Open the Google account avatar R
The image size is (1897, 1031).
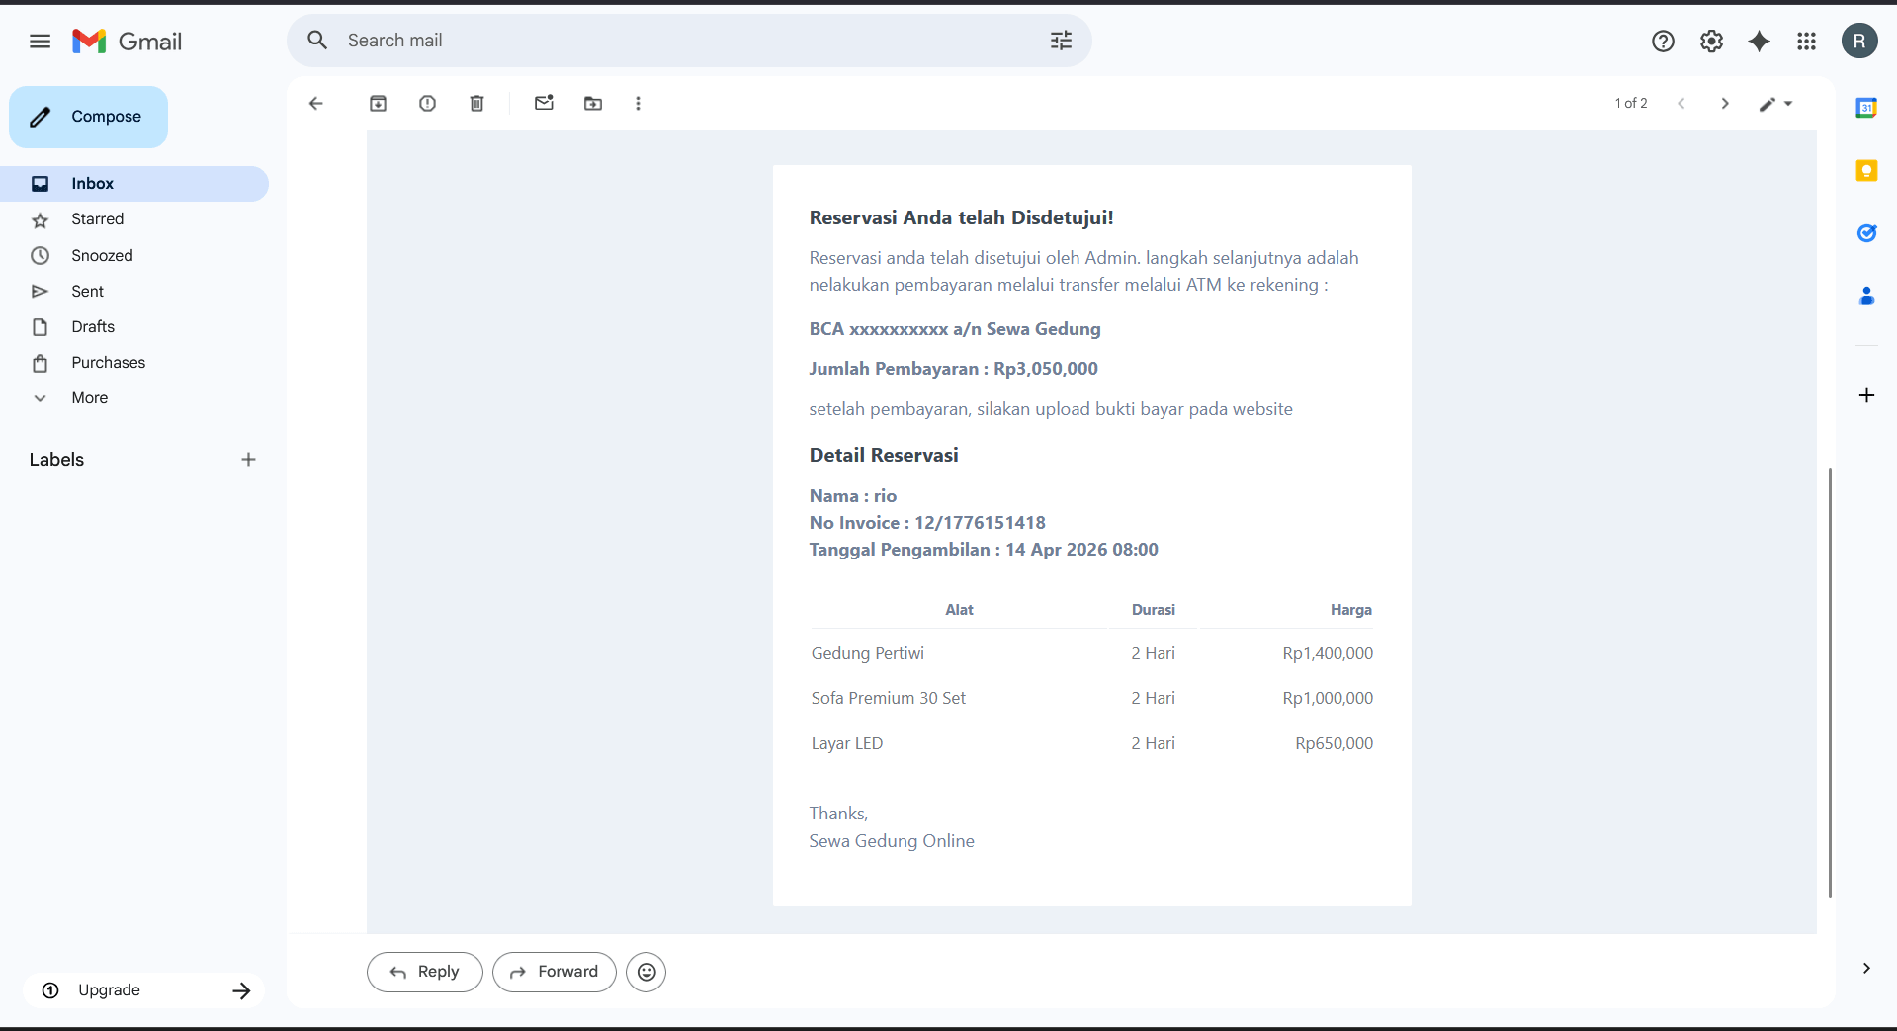click(1859, 41)
